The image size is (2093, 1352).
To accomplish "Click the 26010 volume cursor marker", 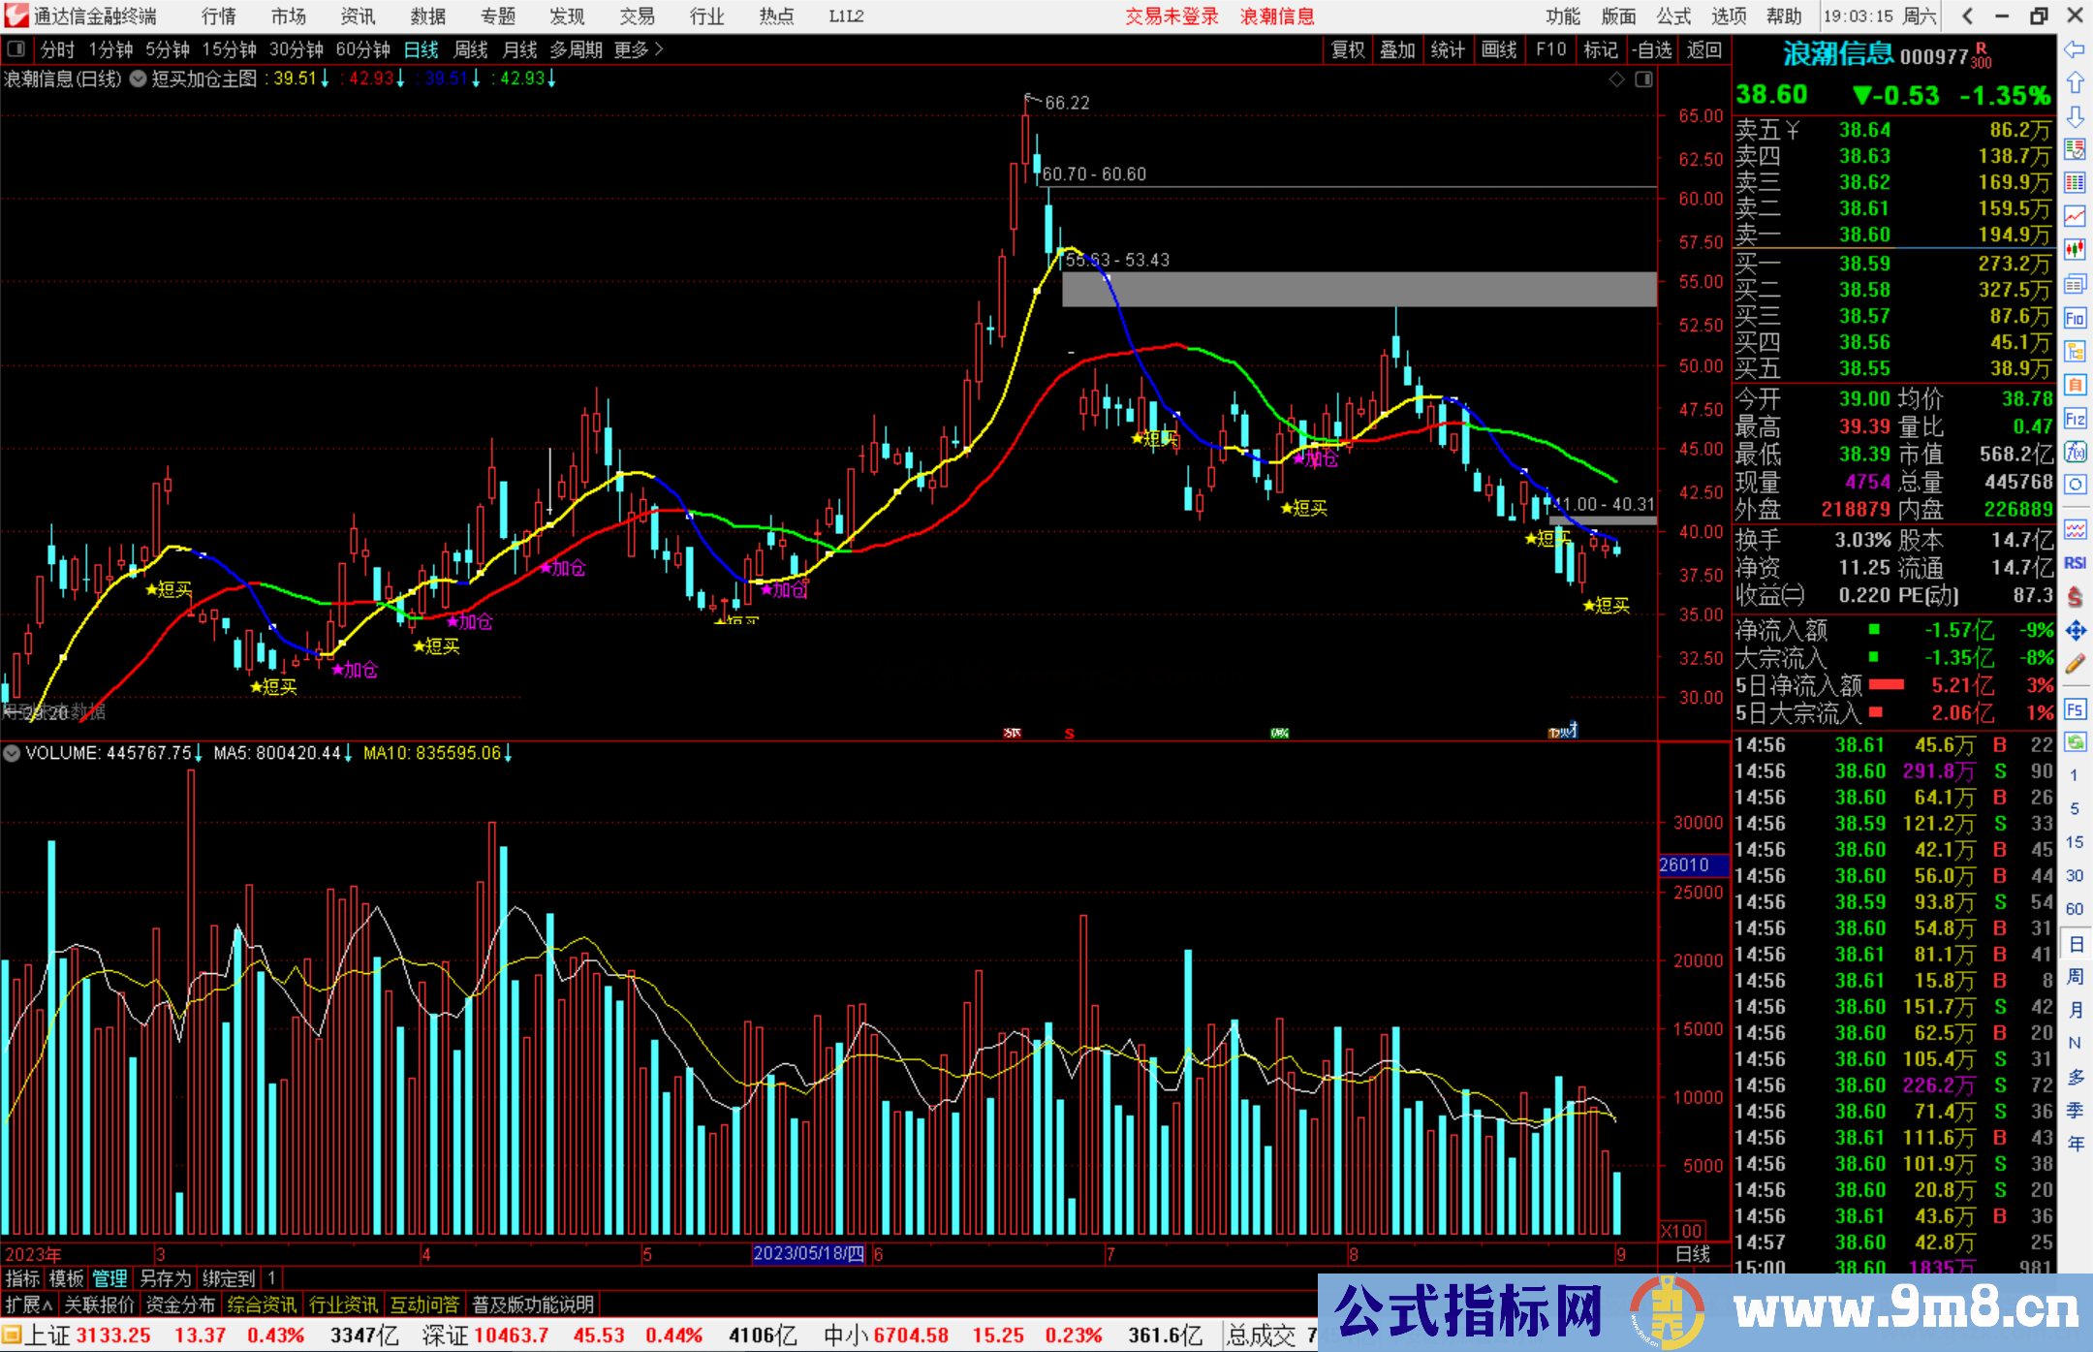I will pyautogui.click(x=1695, y=865).
